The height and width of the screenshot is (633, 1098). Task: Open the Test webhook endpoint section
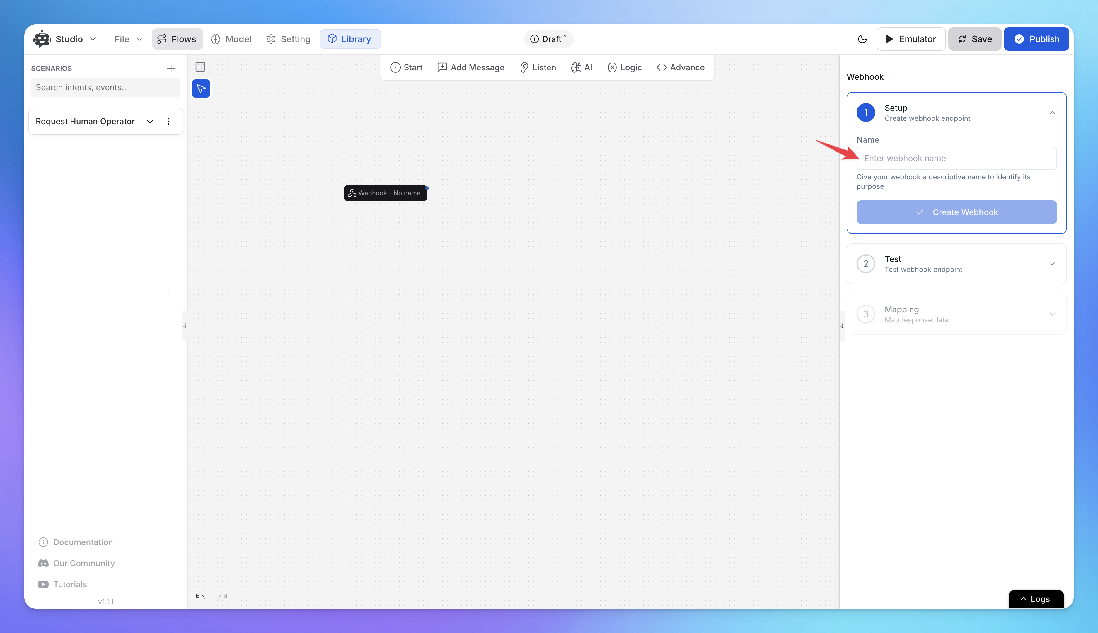pyautogui.click(x=956, y=264)
